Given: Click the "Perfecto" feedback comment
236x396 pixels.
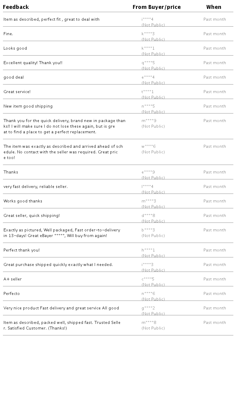Looking at the screenshot, I should (x=12, y=294).
